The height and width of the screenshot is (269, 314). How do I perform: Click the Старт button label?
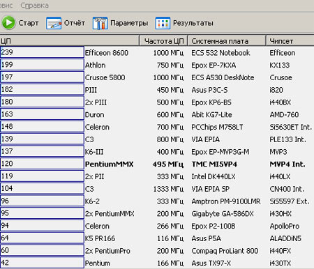[29, 23]
